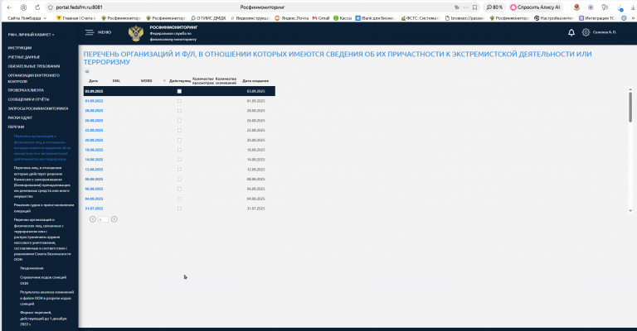Go to previous page of table
Screen dimensions: 637x331
coord(93,219)
